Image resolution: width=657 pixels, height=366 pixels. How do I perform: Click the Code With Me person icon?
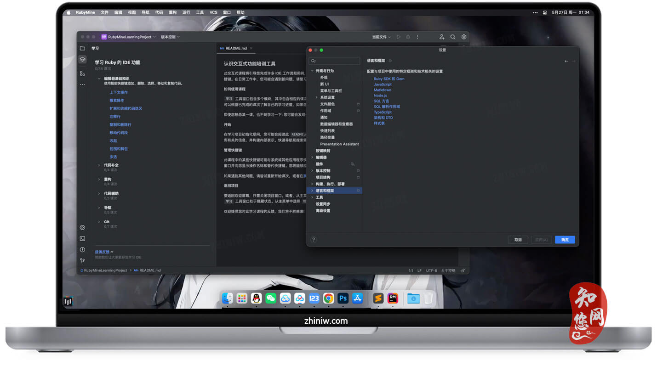(442, 37)
